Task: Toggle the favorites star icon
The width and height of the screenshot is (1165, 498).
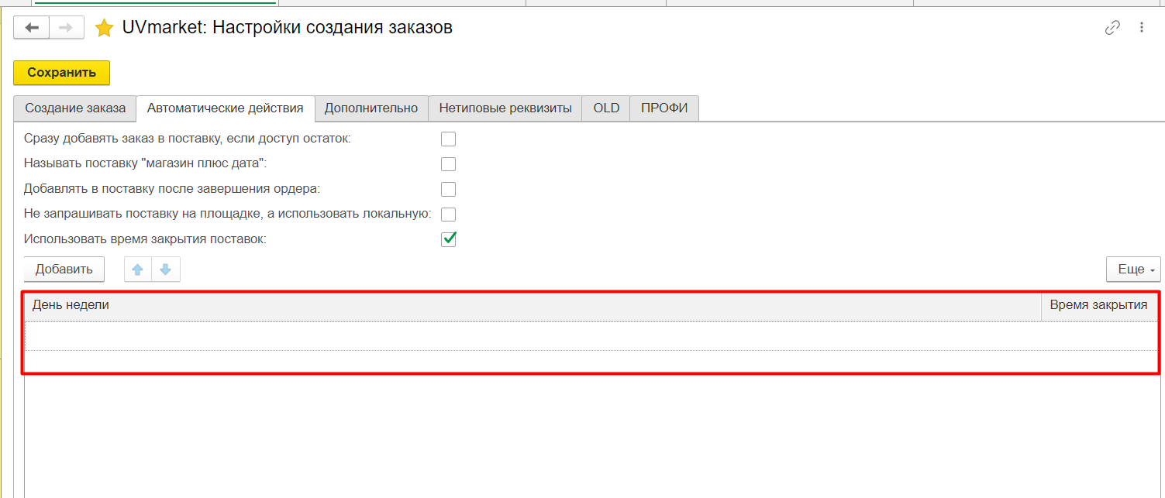Action: (x=104, y=29)
